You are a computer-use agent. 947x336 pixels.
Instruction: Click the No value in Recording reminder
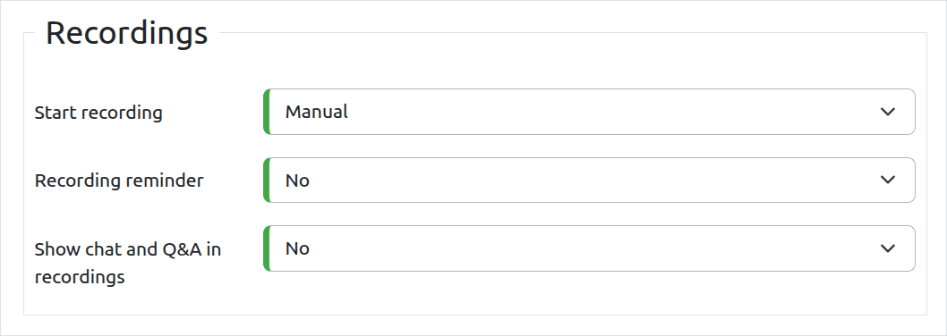pos(297,180)
